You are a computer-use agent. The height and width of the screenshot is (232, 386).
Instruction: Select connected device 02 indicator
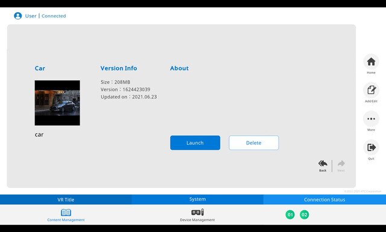pyautogui.click(x=304, y=214)
